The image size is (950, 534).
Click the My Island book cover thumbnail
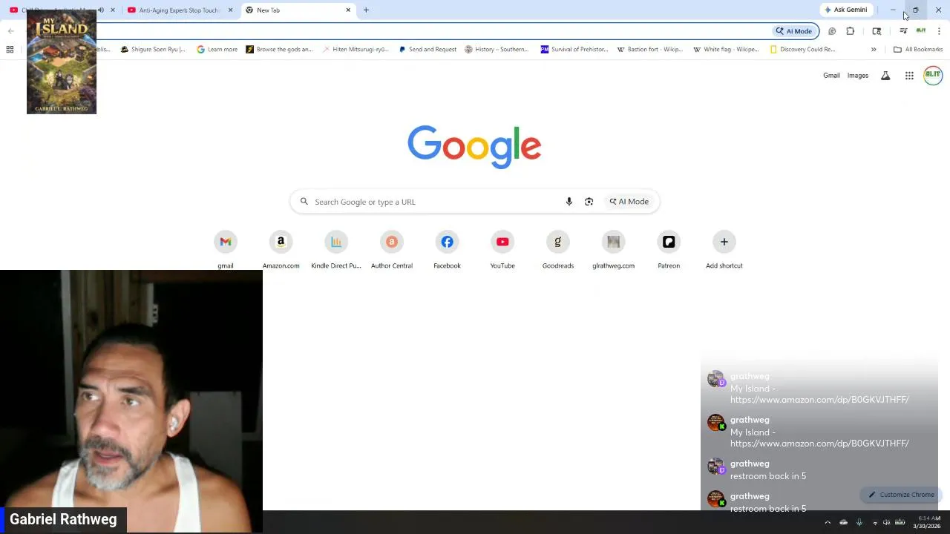[x=62, y=64]
